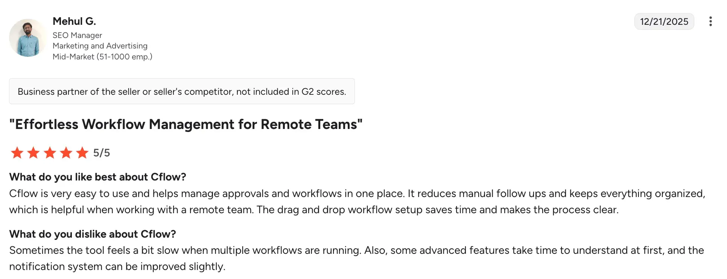Click the fourth star icon
The height and width of the screenshot is (279, 727).
[x=66, y=153]
